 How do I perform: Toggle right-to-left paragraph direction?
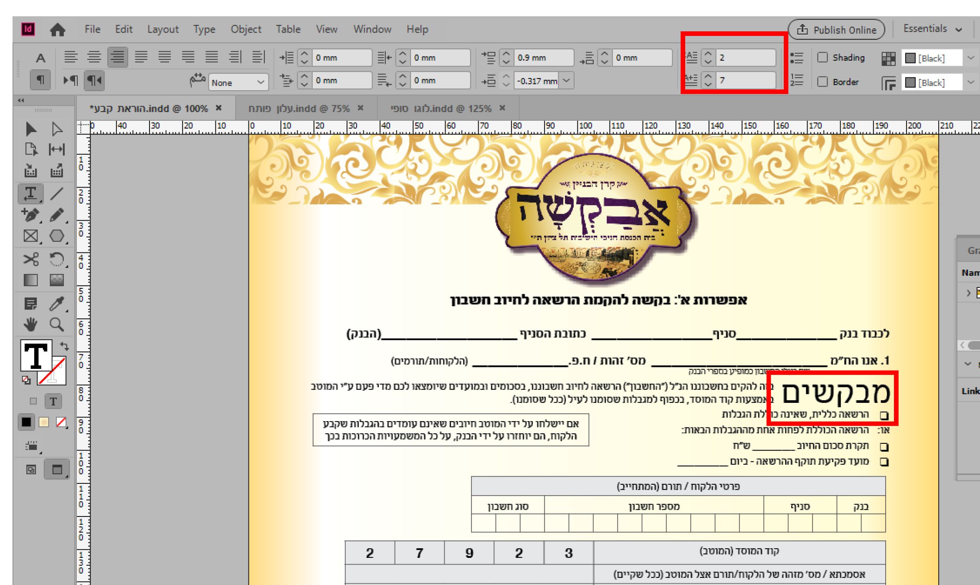[x=94, y=80]
